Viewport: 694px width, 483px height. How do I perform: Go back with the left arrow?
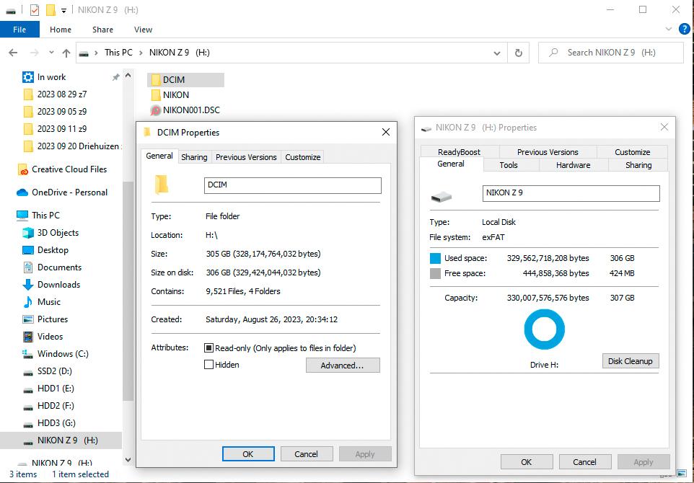13,53
